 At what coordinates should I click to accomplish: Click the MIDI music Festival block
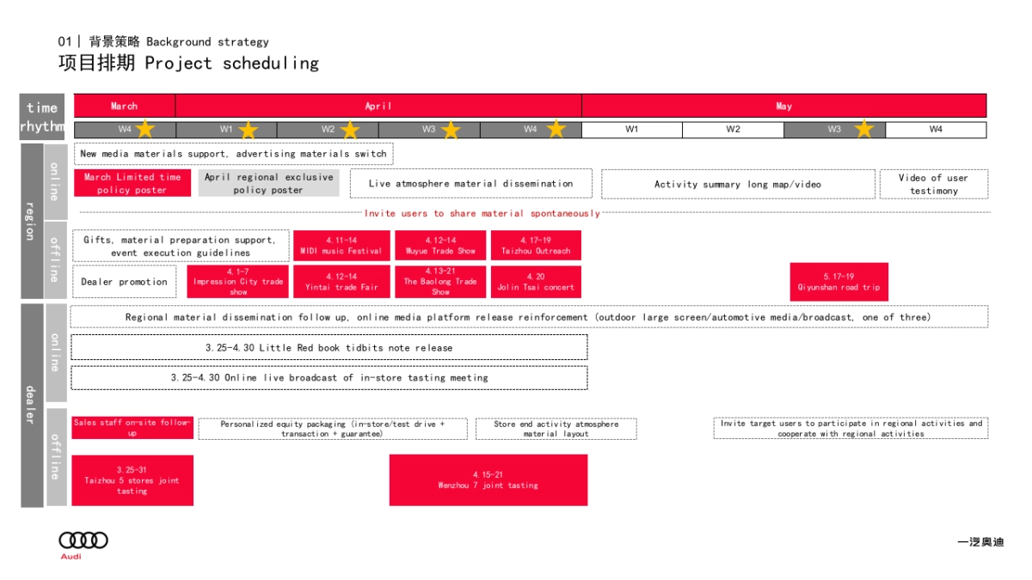[x=341, y=246]
